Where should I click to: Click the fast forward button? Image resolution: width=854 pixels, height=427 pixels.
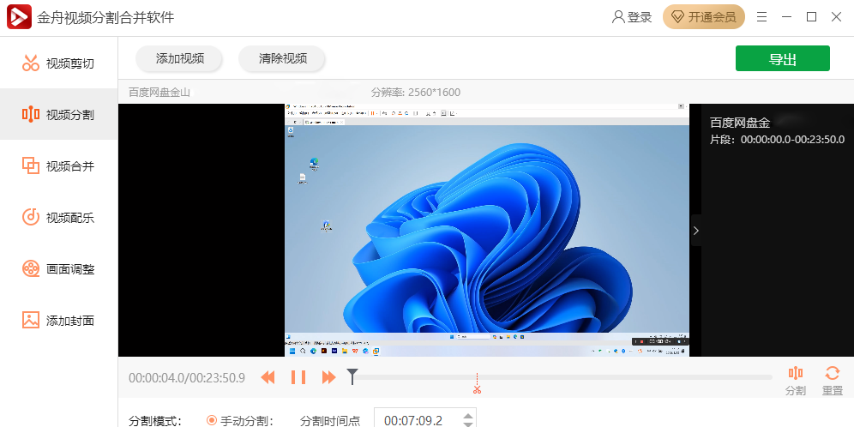coord(328,377)
